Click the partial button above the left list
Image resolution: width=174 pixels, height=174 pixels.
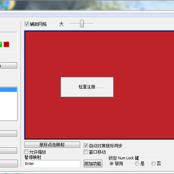[x=9, y=65]
